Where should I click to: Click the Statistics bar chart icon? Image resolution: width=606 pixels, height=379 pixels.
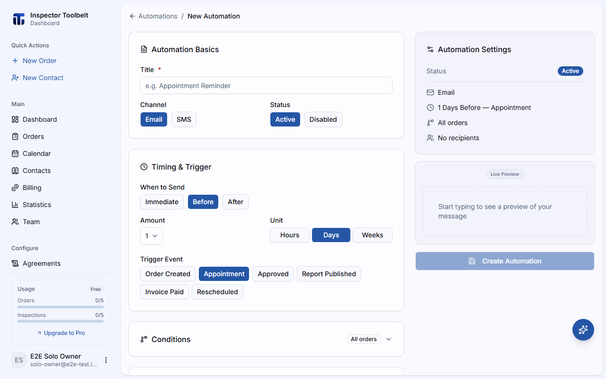pos(15,205)
